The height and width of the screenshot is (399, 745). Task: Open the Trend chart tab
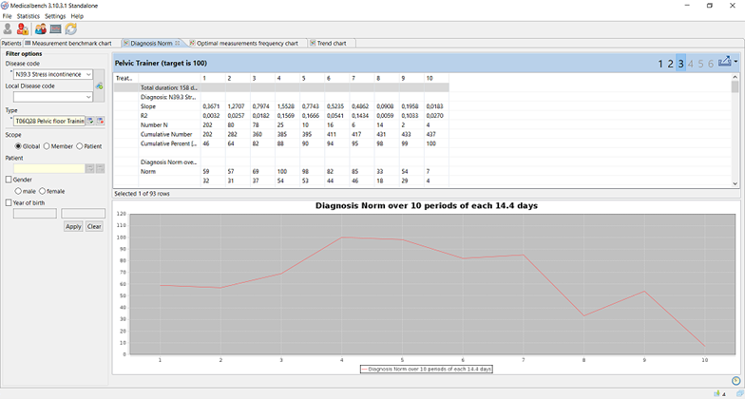[332, 44]
